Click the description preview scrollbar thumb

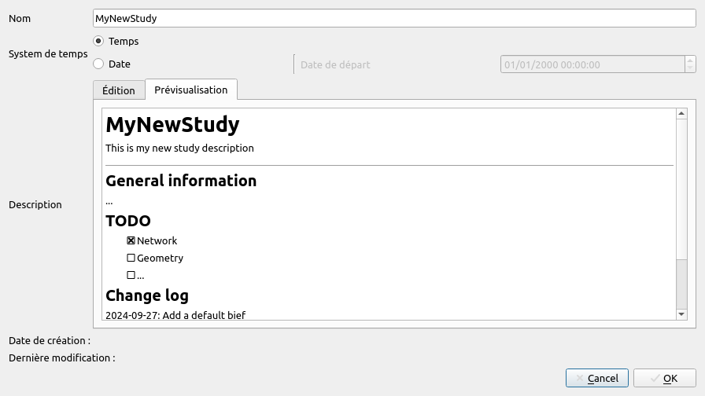682,283
